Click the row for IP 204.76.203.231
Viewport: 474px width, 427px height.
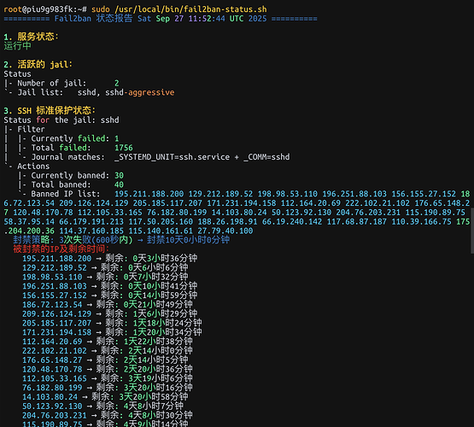[x=108, y=416]
